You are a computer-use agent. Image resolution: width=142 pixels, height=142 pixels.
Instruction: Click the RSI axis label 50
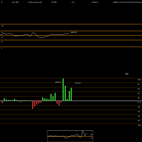click(2, 37)
